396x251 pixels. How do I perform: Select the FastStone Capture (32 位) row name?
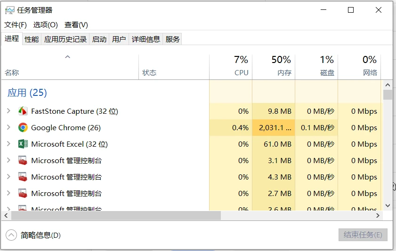(74, 111)
